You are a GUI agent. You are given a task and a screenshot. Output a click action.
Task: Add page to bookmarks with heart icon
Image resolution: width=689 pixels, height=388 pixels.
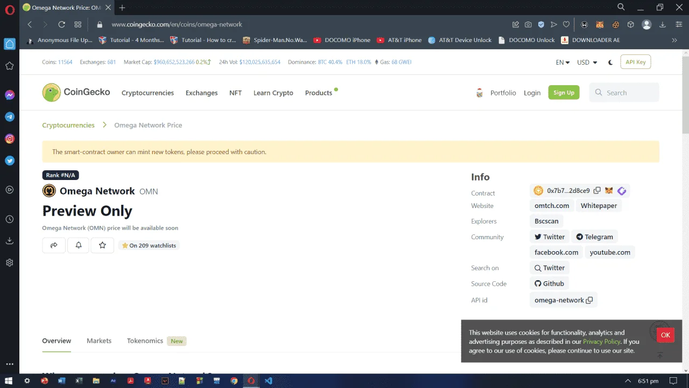tap(566, 24)
